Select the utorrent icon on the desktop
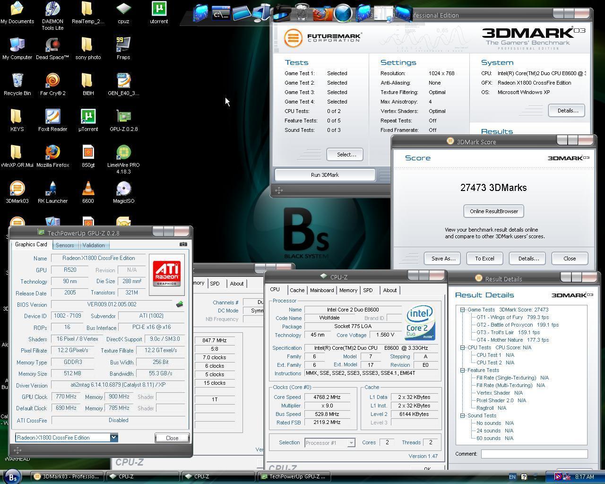The height and width of the screenshot is (484, 605). (159, 13)
